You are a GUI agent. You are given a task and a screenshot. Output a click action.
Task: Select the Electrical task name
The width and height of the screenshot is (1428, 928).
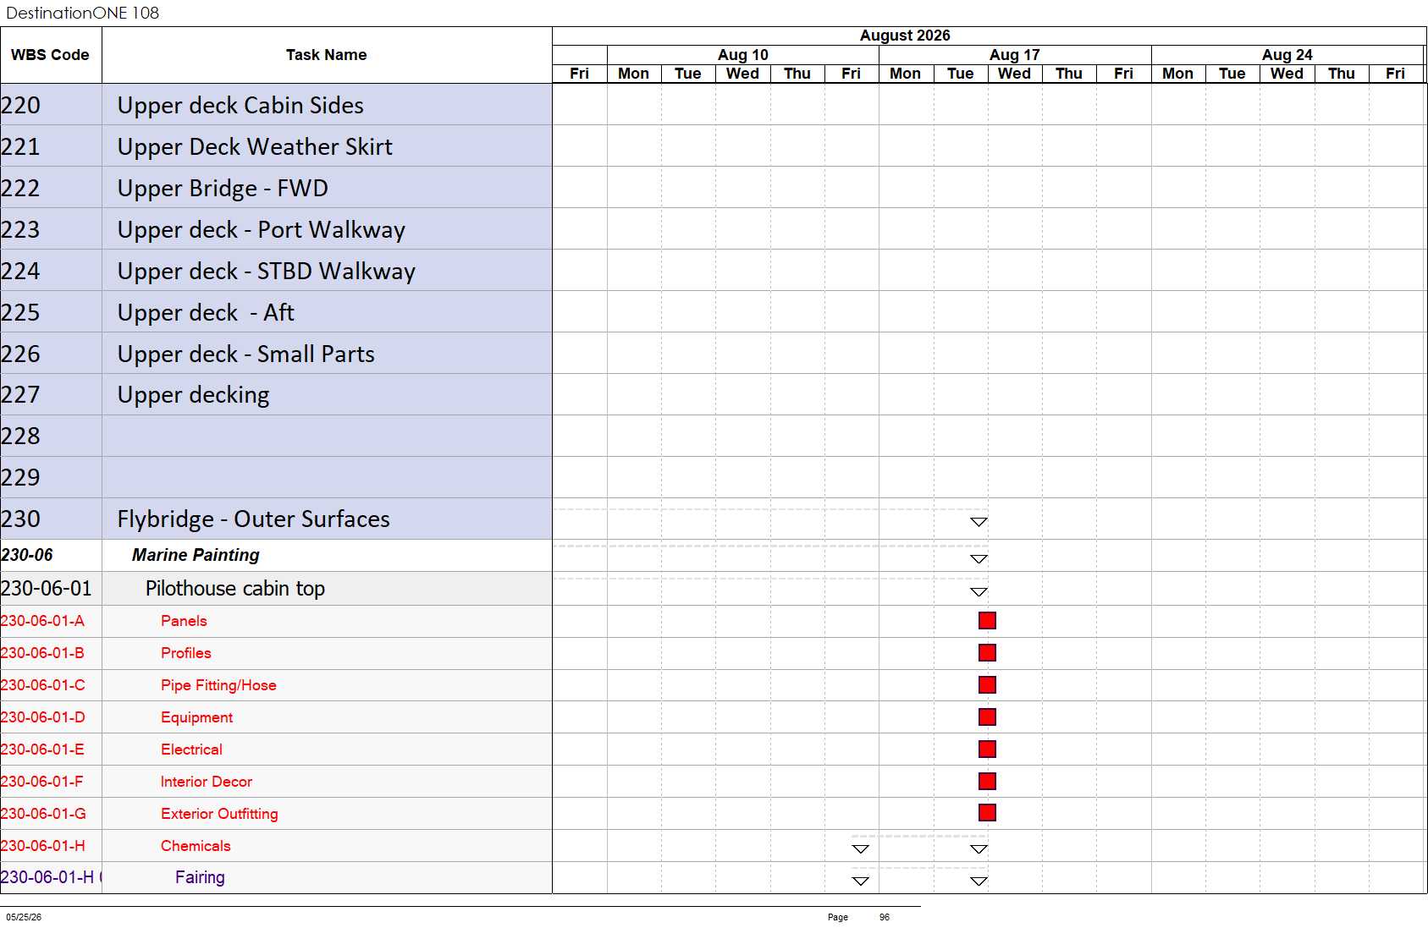pyautogui.click(x=191, y=750)
